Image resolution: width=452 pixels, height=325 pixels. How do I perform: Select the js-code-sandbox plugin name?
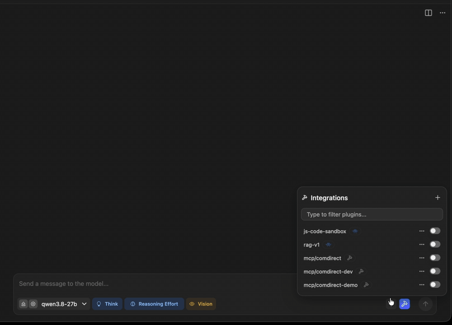coord(325,231)
